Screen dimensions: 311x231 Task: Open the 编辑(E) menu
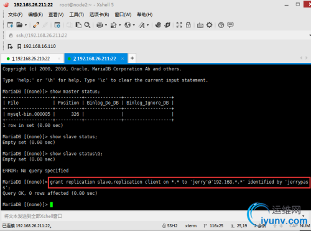35,14
